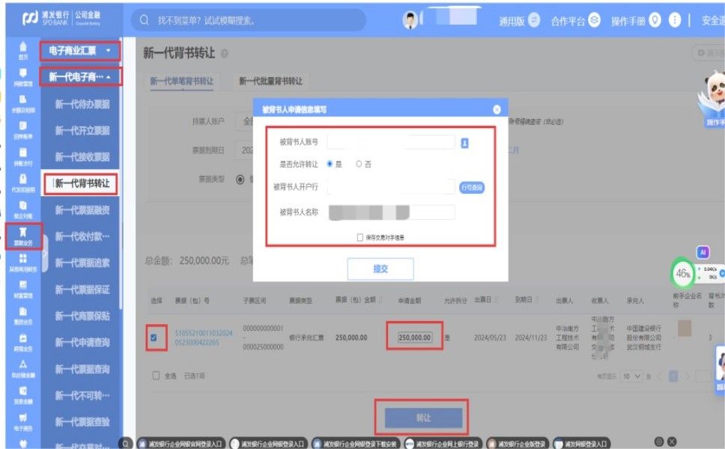Click the 票据业务 sidebar icon

[x=22, y=233]
